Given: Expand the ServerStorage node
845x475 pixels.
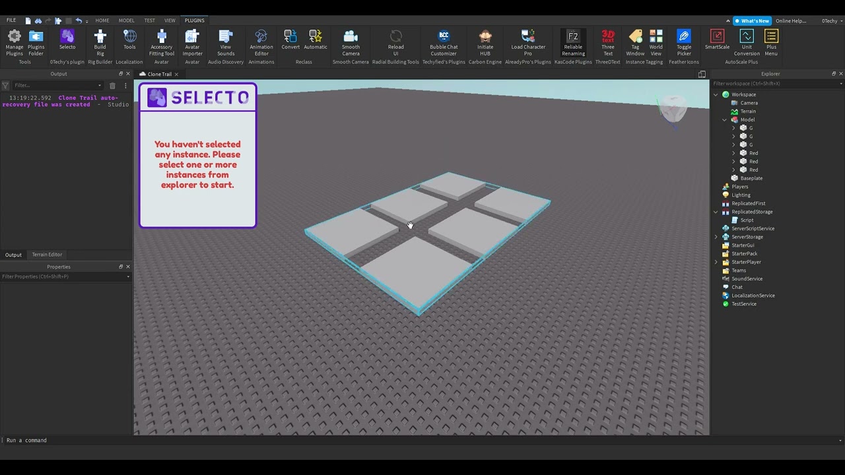Looking at the screenshot, I should tap(716, 237).
